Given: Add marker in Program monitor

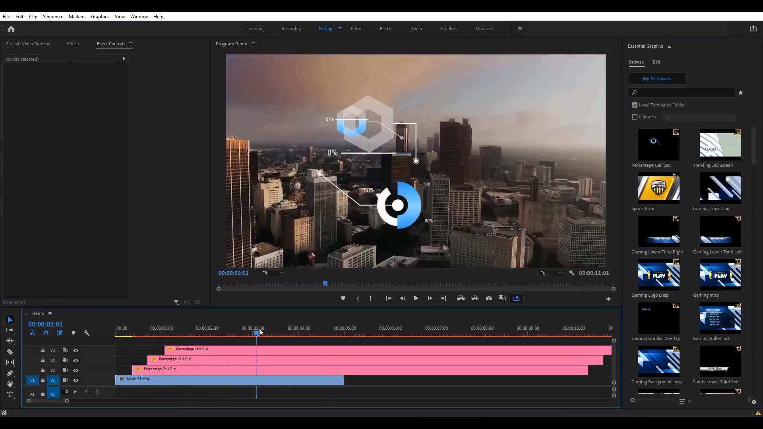Looking at the screenshot, I should pos(343,298).
